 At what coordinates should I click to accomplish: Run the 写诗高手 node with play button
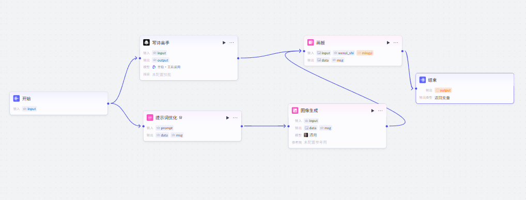[224, 42]
